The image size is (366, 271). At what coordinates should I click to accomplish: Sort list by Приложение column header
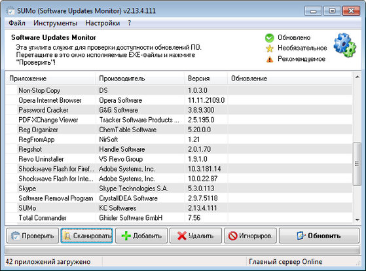(50, 79)
